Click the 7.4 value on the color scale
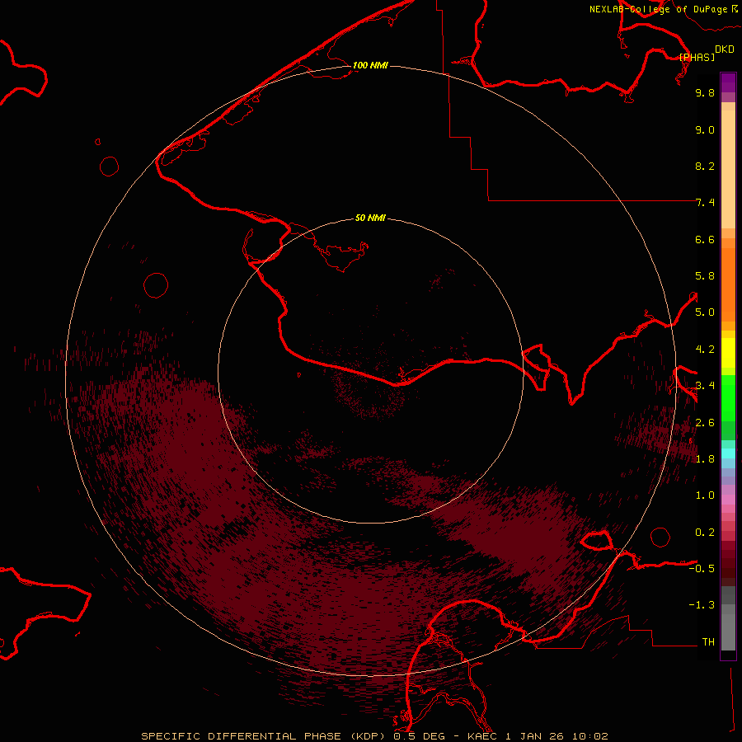The image size is (742, 742). (x=705, y=203)
